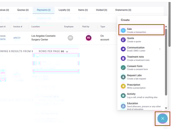Click the Education icon

(x=123, y=106)
